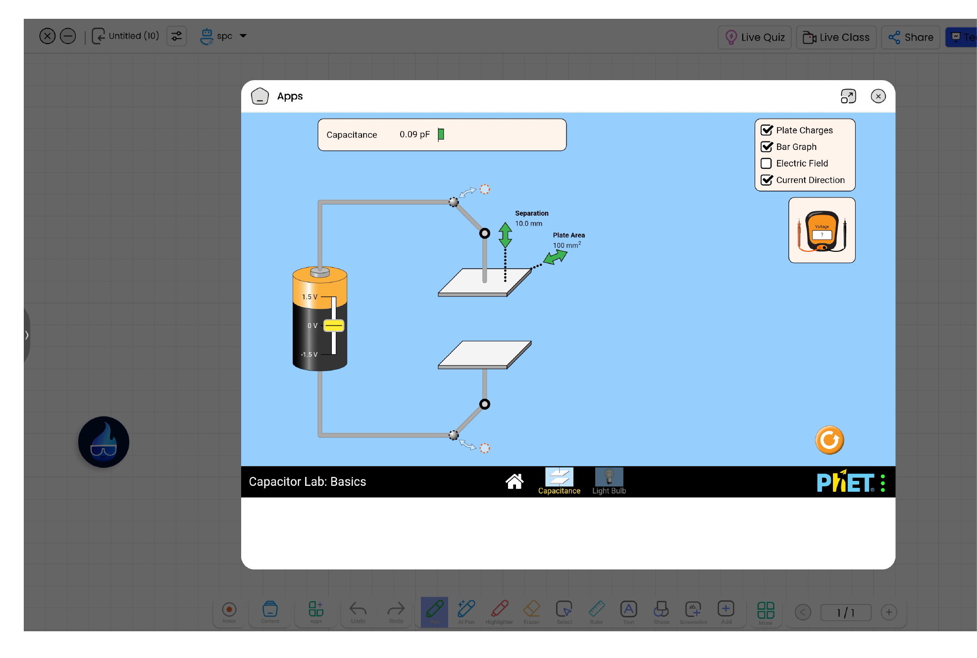Screen dimensions: 977x658
Task: Click the battery voltage slider knob
Action: (x=334, y=326)
